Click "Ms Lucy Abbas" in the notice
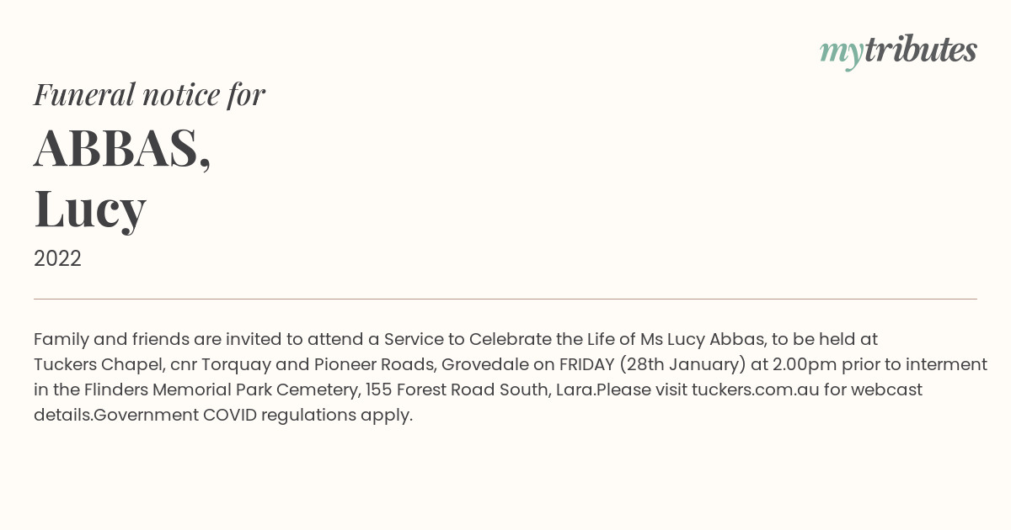 coord(703,339)
